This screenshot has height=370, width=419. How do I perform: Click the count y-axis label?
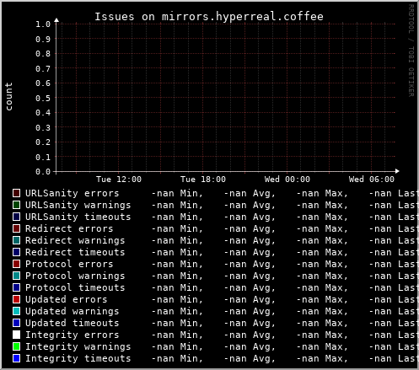pyautogui.click(x=9, y=96)
